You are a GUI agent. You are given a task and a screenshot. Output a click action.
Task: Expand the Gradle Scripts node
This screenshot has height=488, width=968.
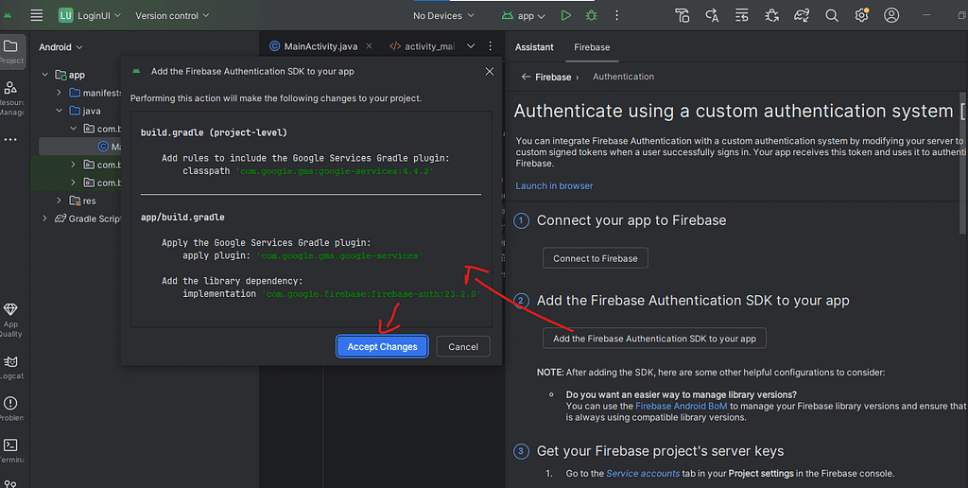point(44,218)
